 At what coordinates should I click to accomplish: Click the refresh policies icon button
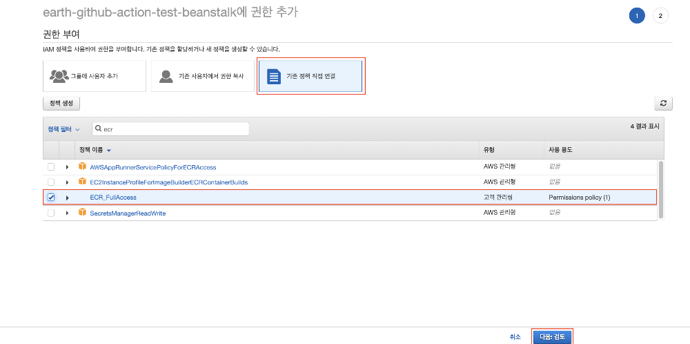tap(663, 104)
